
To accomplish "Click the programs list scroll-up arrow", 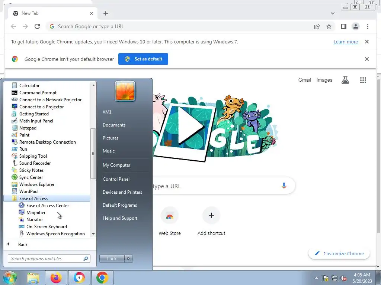I will pyautogui.click(x=93, y=85).
